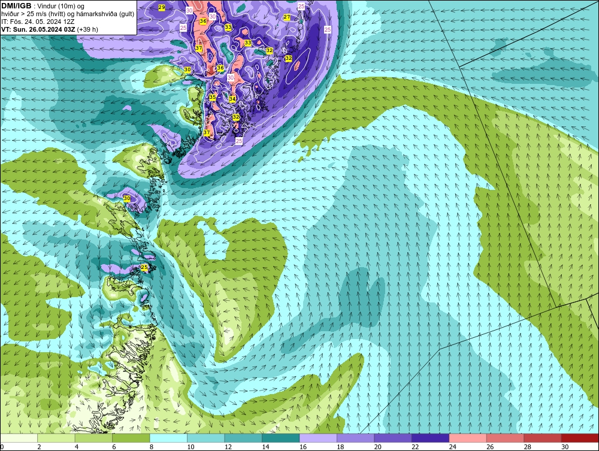
Task: Choose the dark red above-30 m/s legend swatch
Action: tap(580, 438)
